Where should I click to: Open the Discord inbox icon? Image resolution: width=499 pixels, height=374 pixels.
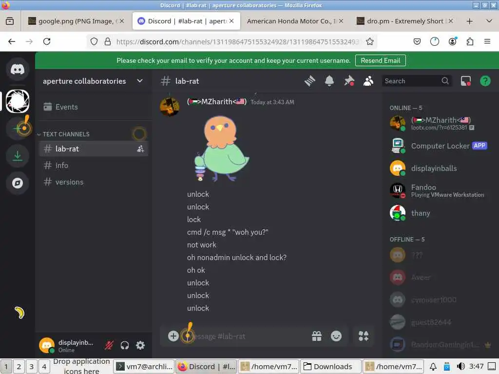pos(466,81)
